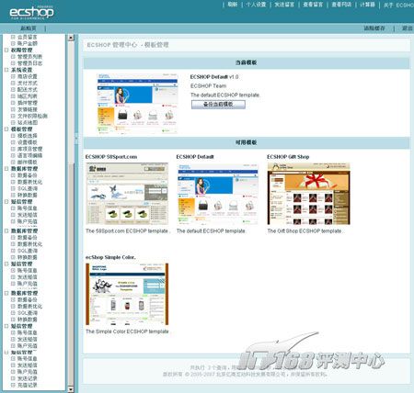Click the page icon beside 充值记录
The height and width of the screenshot is (393, 414).
[x=13, y=385]
